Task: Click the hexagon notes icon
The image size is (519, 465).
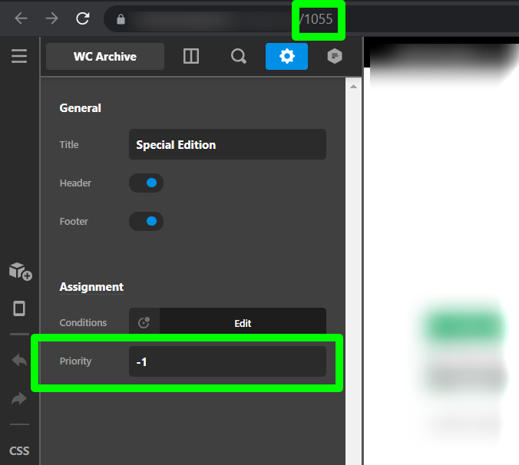Action: pos(334,56)
